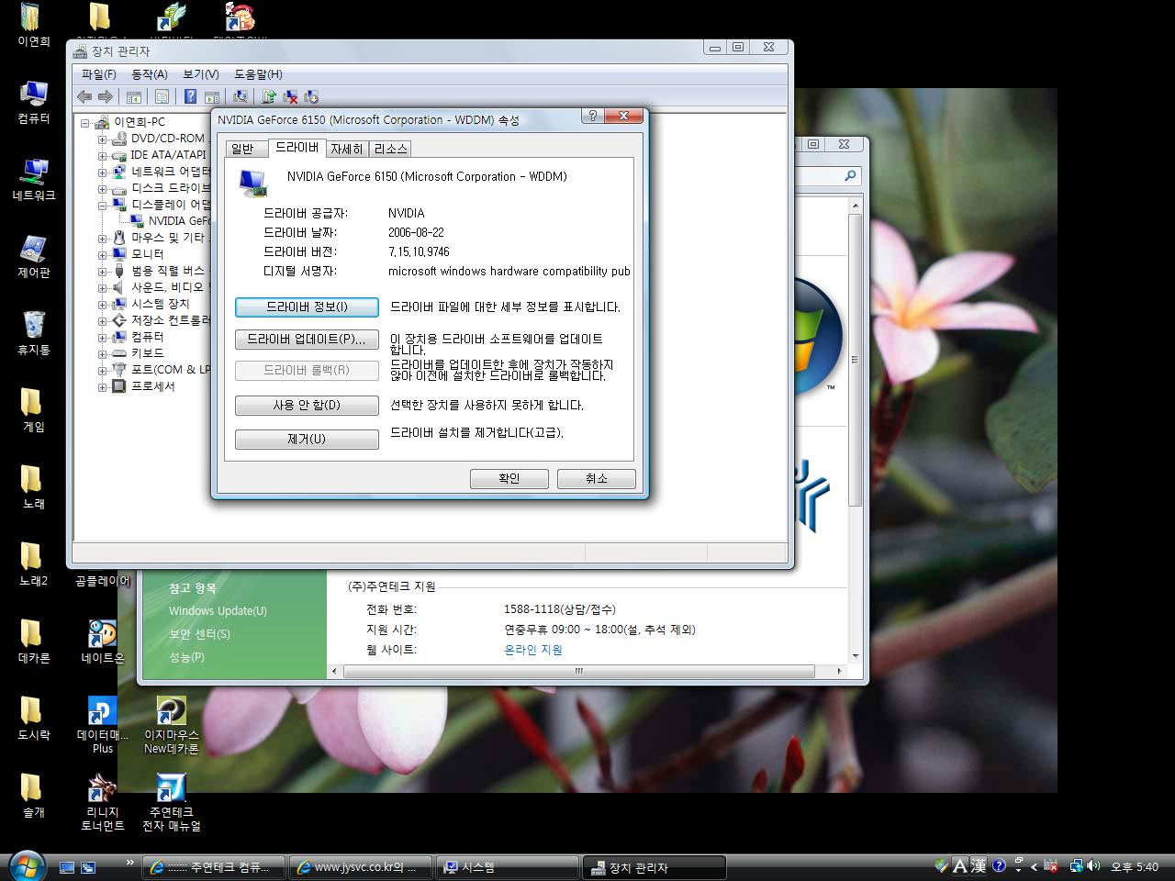Open the 온라인 지원 link
This screenshot has height=881, width=1175.
(x=532, y=650)
